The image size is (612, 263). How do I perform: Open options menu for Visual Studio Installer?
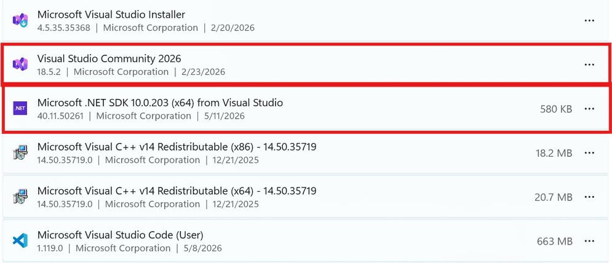589,21
